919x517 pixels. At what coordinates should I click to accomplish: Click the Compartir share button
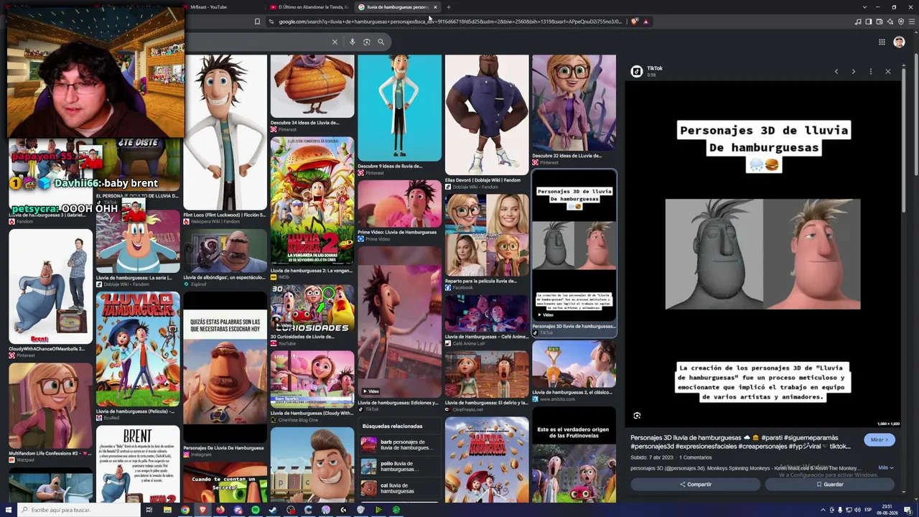point(695,485)
